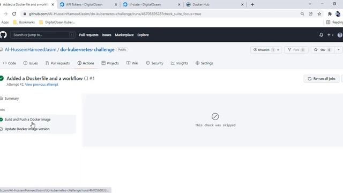Open Marketplace in the top navigation

pyautogui.click(x=124, y=35)
